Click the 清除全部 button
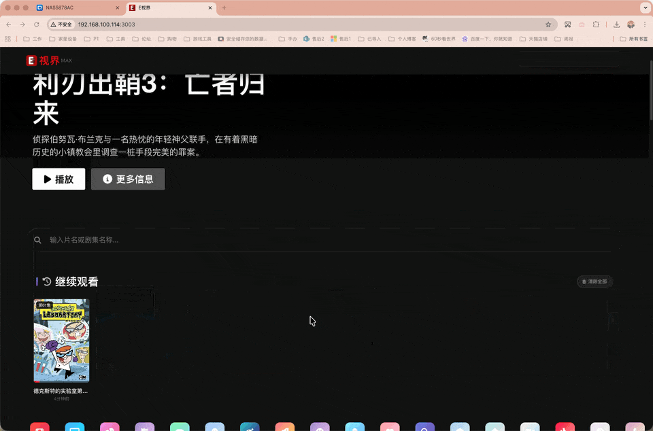This screenshot has width=653, height=431. [x=594, y=281]
